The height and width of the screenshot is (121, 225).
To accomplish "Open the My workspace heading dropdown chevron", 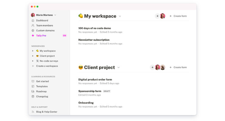I will click(x=120, y=16).
